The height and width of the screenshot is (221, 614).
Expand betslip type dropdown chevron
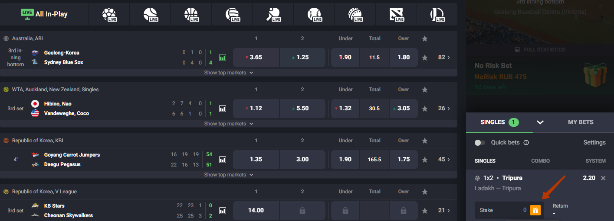click(x=540, y=122)
